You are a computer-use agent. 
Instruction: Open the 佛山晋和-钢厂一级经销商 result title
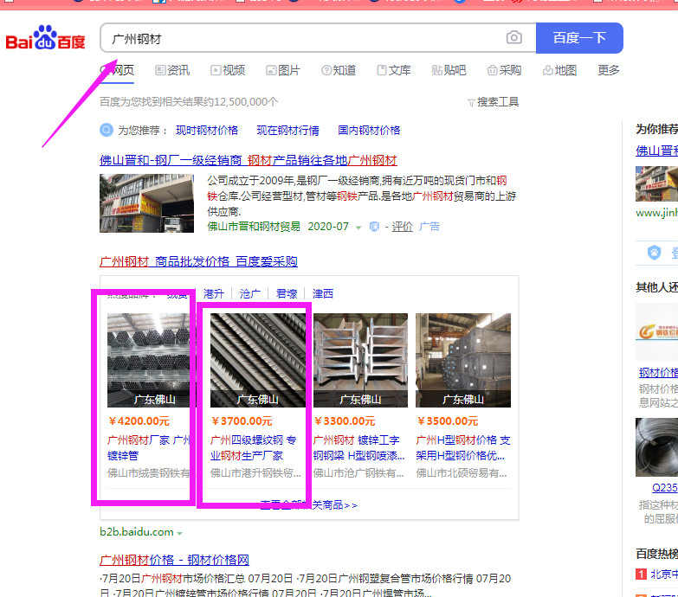coord(249,160)
